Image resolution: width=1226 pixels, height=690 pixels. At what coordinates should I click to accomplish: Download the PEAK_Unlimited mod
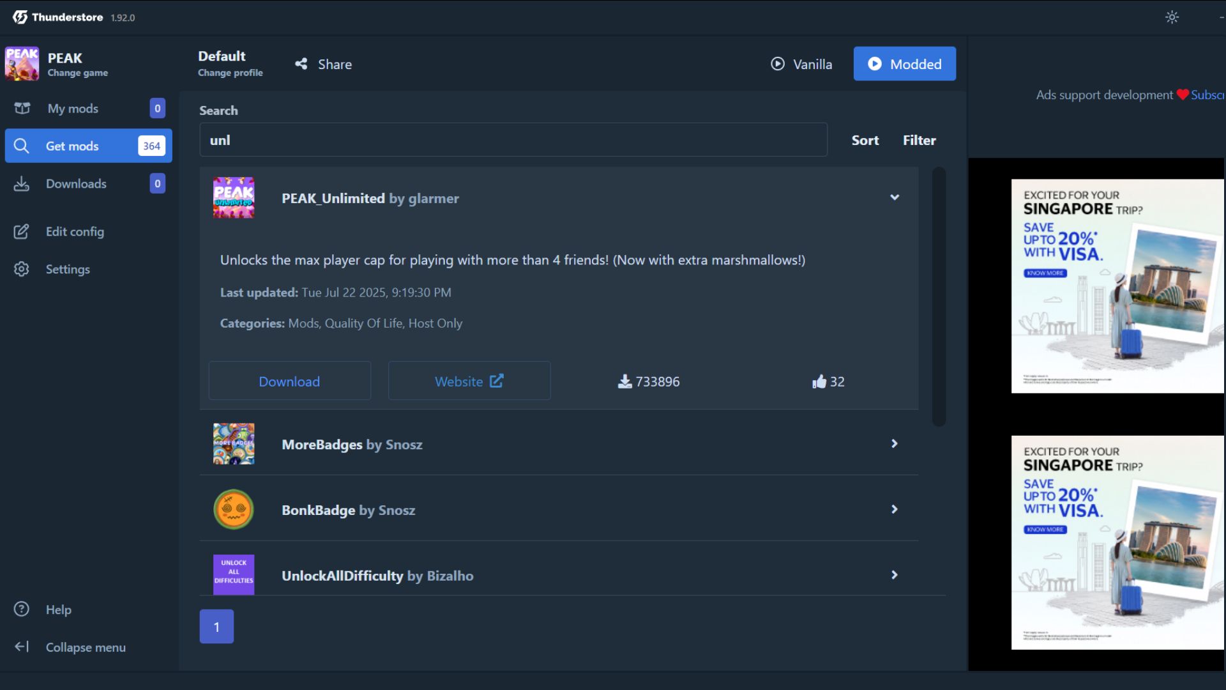click(290, 381)
